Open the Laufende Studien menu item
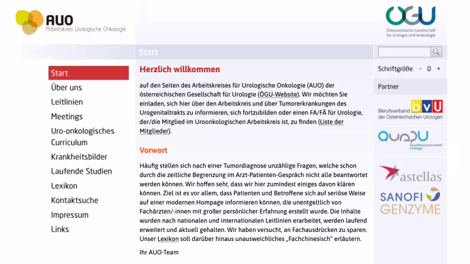Image resolution: width=470 pixels, height=264 pixels. [81, 171]
